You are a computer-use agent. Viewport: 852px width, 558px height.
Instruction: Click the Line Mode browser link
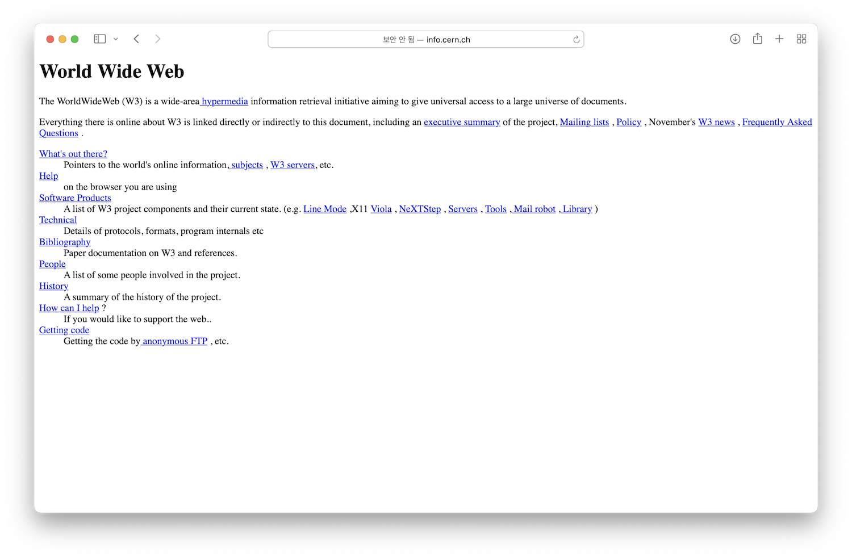(x=325, y=209)
